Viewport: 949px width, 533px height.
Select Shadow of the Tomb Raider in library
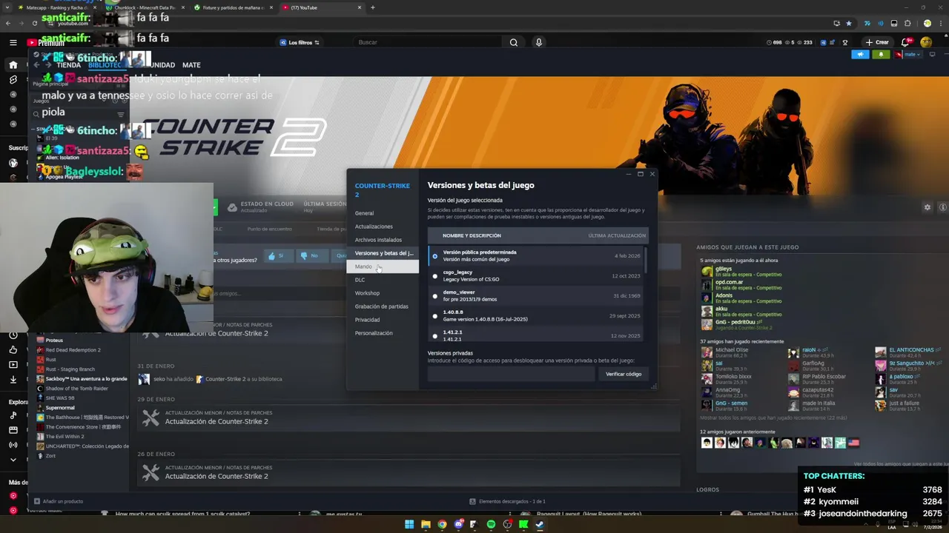pos(76,388)
